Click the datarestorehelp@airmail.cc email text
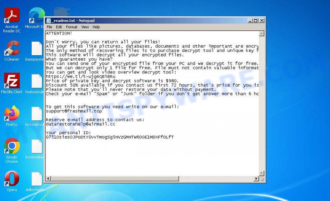Viewport: 330px width, 201px height. click(x=81, y=124)
